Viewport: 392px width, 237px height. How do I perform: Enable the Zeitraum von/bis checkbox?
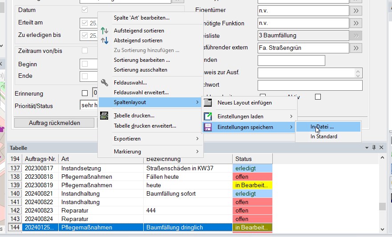coord(85,51)
